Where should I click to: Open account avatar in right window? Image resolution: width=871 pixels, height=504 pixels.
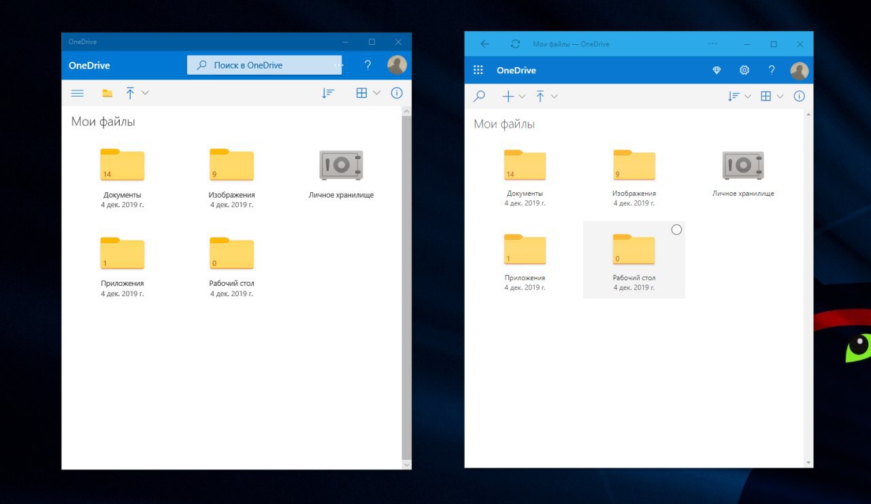click(x=799, y=71)
